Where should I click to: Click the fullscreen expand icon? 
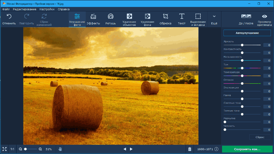coord(4,149)
